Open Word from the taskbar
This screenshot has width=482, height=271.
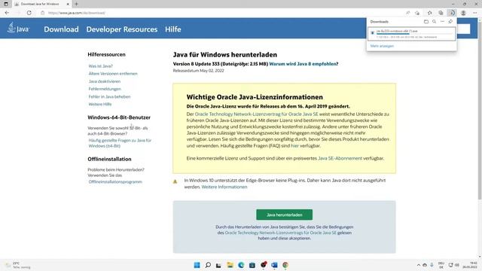pos(274,265)
